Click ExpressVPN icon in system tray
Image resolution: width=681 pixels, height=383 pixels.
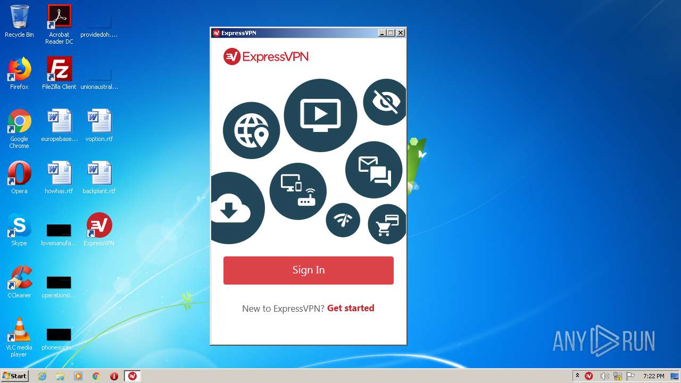(589, 376)
